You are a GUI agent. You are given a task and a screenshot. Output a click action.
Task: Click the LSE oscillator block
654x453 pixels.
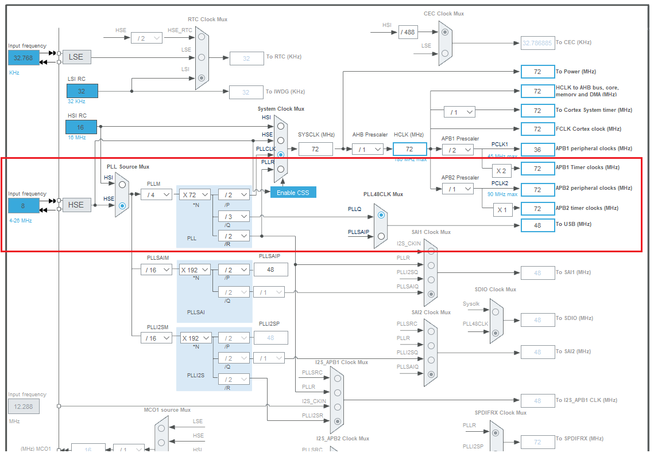pyautogui.click(x=77, y=57)
